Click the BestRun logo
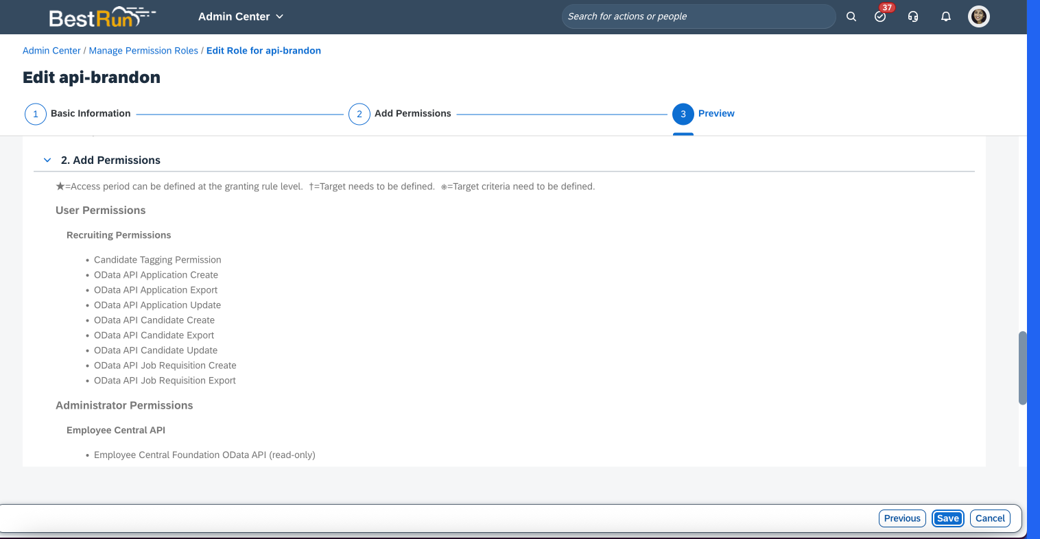 [102, 17]
